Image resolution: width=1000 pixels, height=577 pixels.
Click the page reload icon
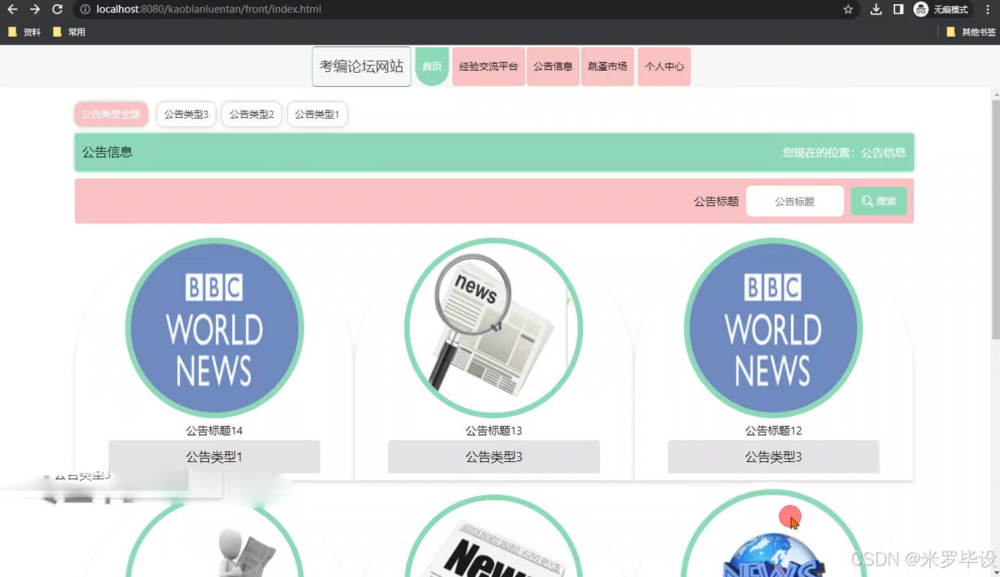click(x=58, y=10)
